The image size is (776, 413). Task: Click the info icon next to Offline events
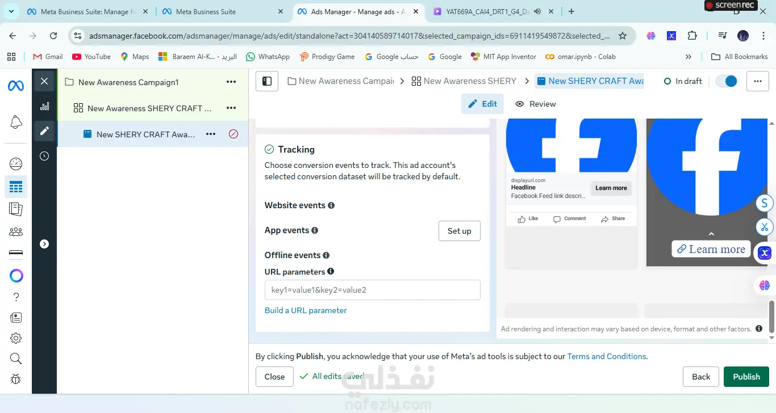tap(326, 255)
